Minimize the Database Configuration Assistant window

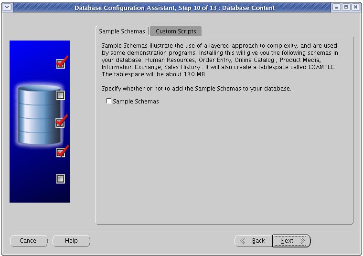337,8
